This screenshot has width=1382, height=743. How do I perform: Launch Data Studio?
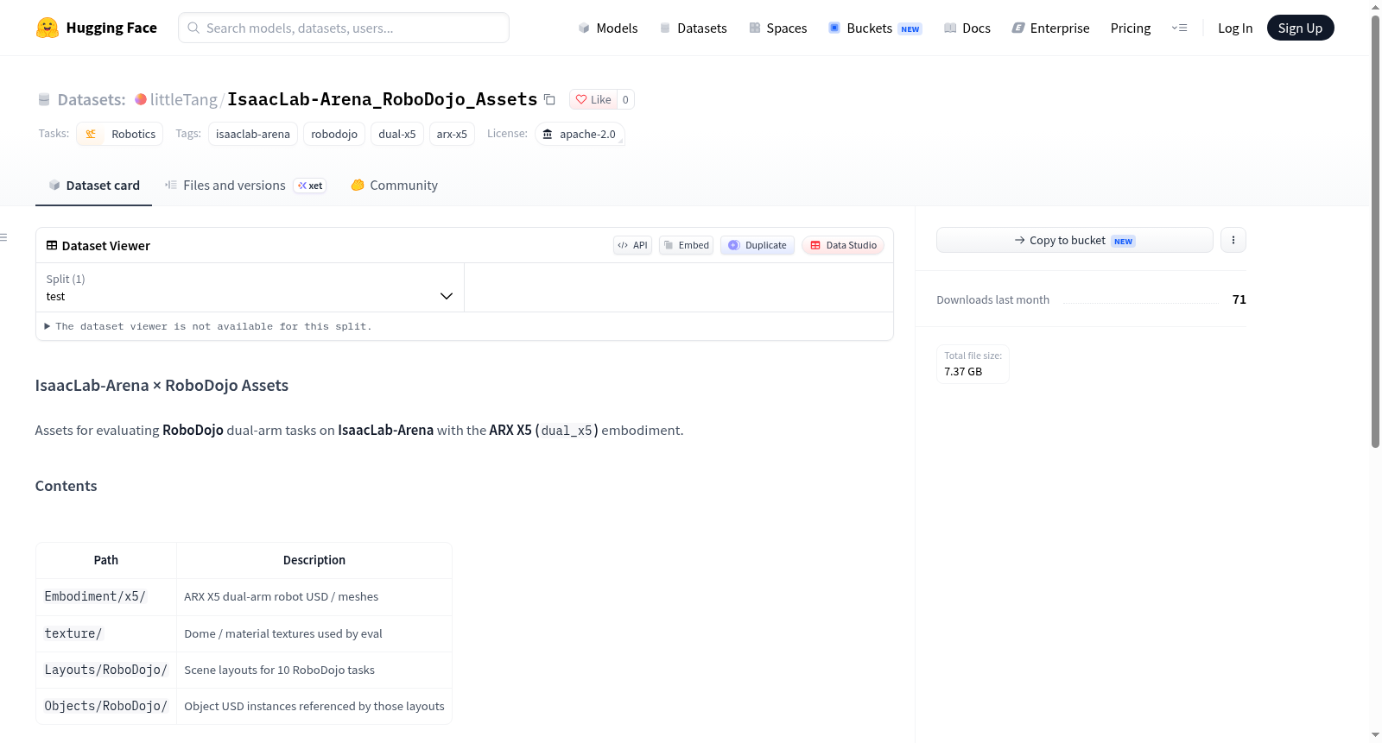point(843,245)
